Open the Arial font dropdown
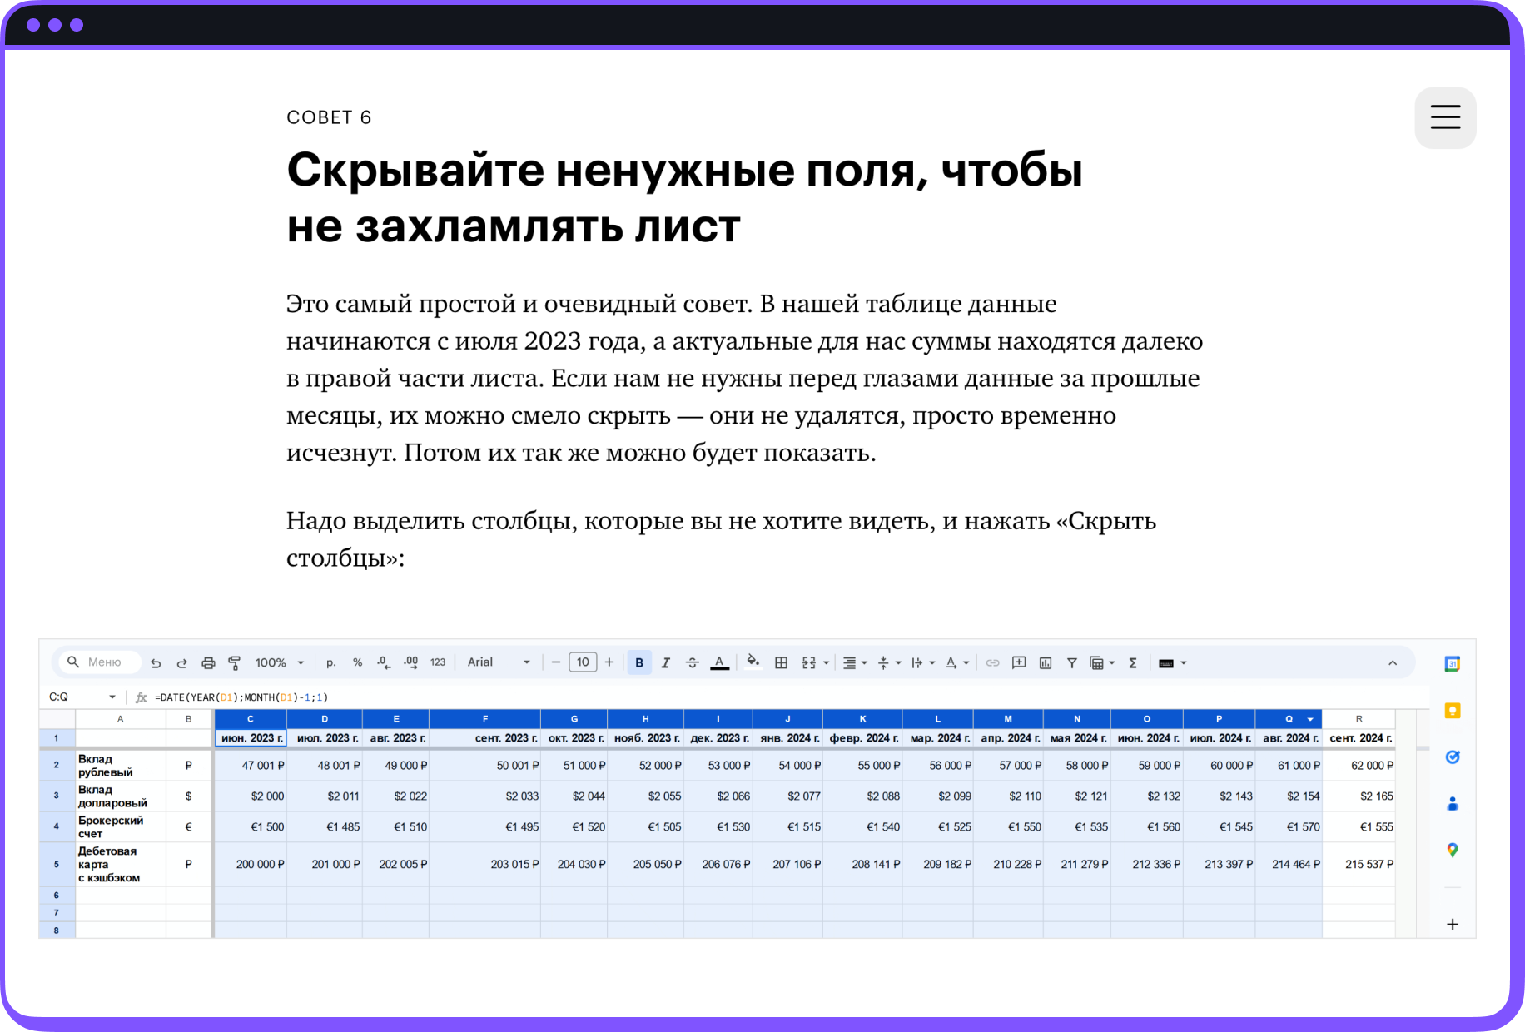1525x1032 pixels. click(498, 662)
